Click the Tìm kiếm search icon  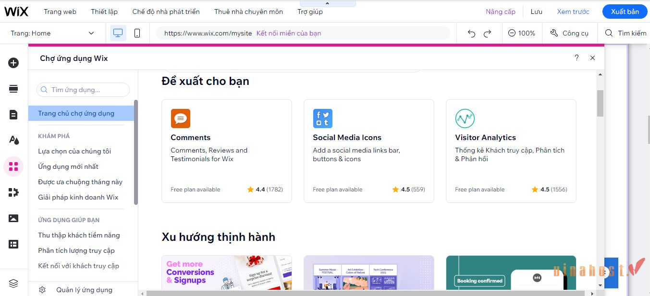[x=609, y=33]
